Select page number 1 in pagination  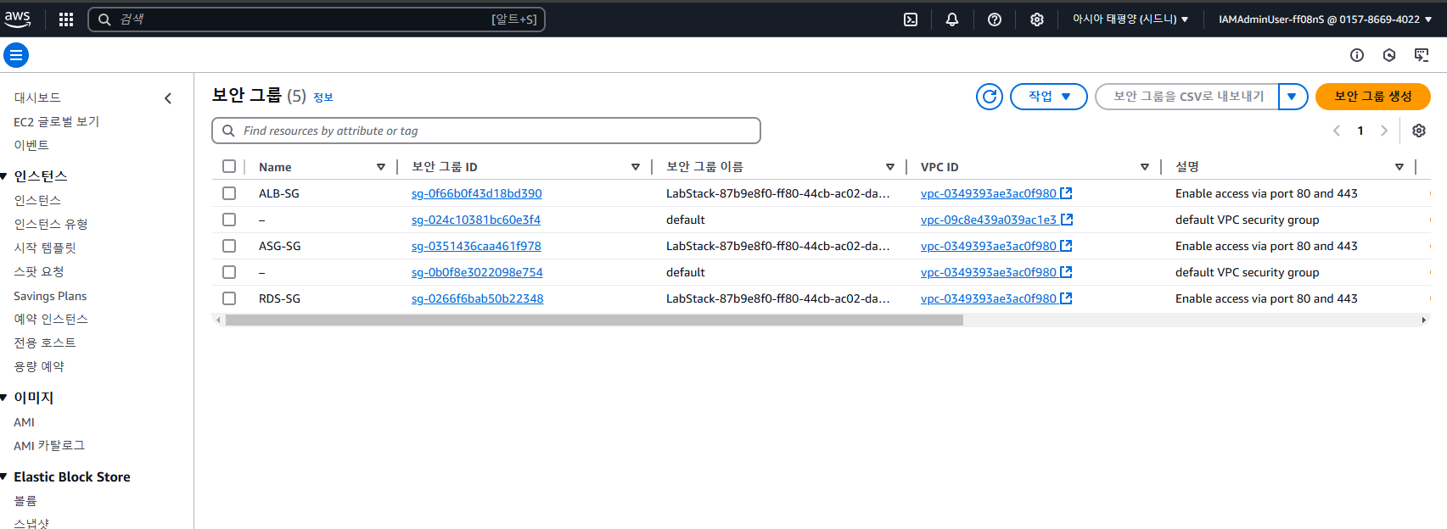(1360, 131)
